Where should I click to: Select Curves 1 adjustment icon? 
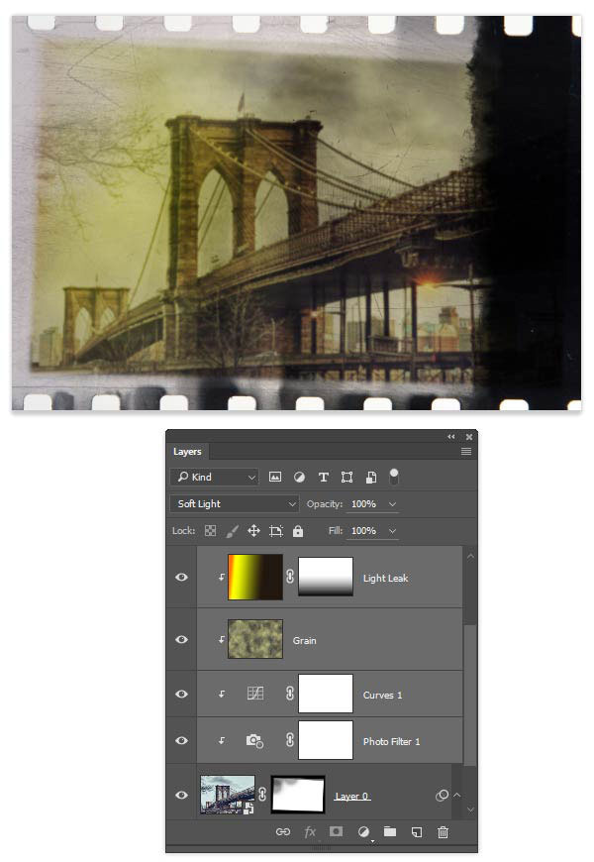tap(255, 694)
